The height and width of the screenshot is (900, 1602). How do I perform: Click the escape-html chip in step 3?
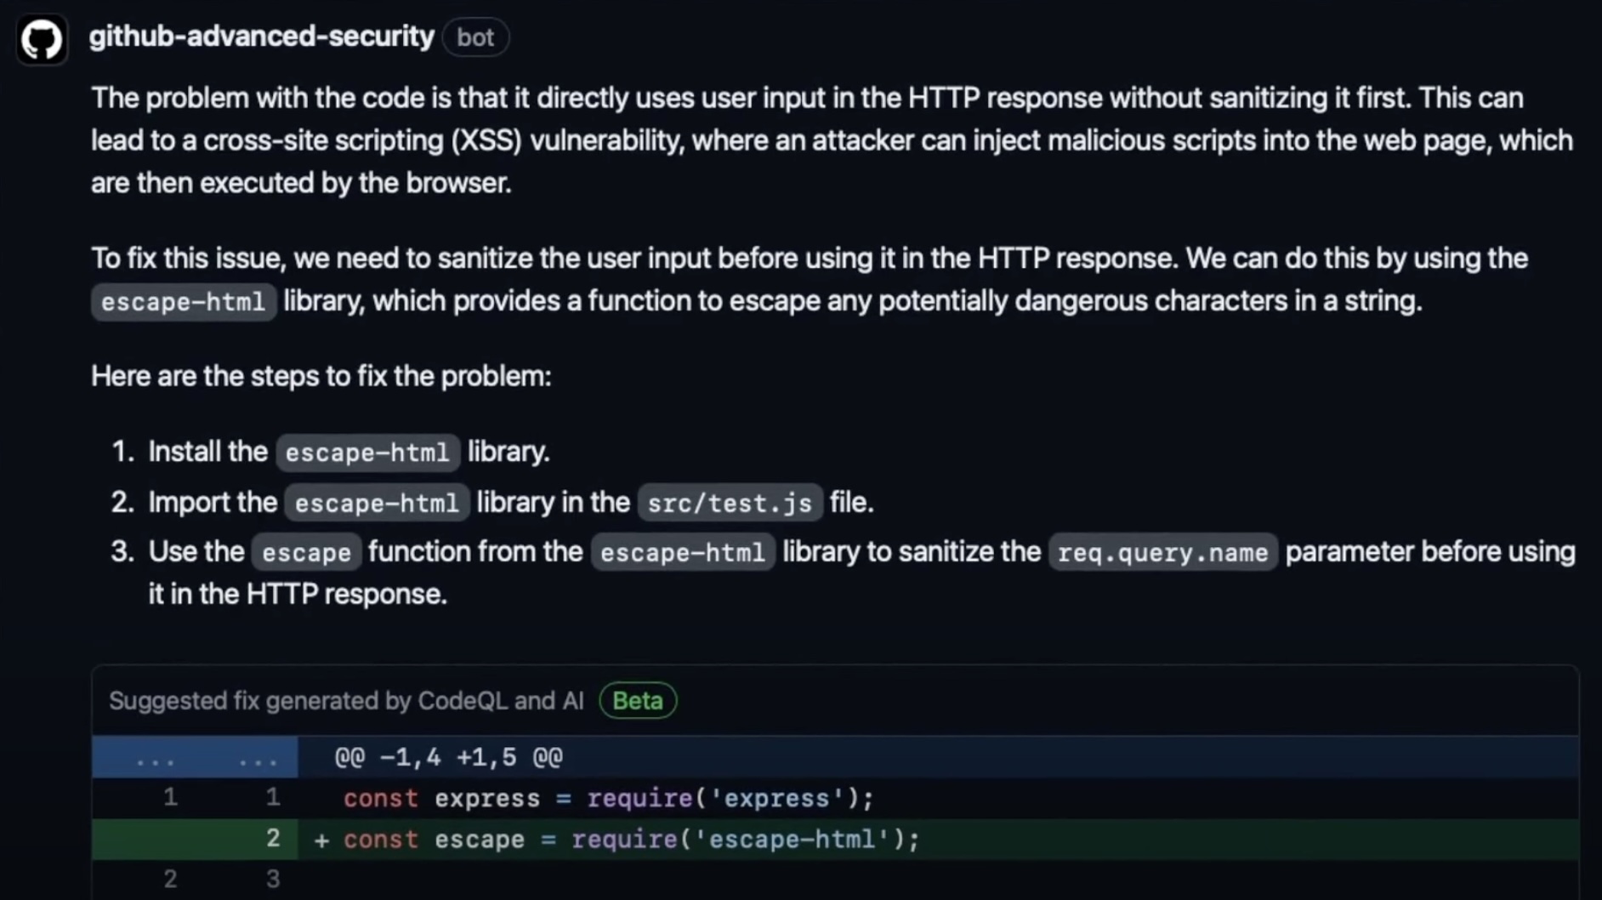[682, 552]
